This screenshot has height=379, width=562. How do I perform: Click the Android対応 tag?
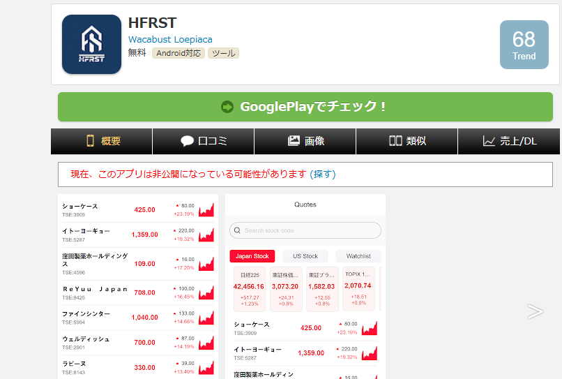179,53
